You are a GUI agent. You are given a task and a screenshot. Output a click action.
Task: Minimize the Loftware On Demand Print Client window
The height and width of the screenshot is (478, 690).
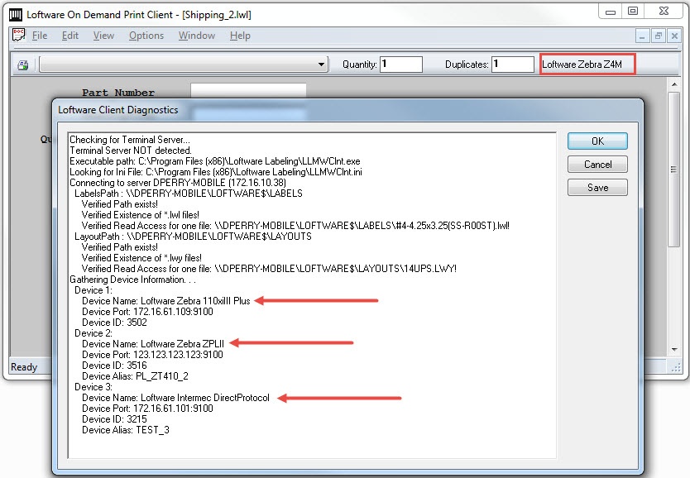pyautogui.click(x=611, y=12)
